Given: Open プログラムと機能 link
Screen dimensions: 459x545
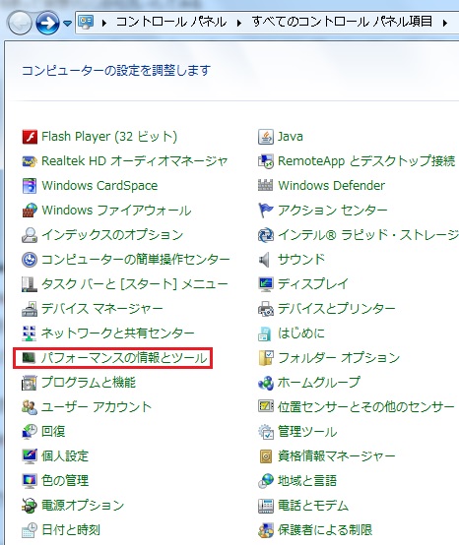Looking at the screenshot, I should click(x=89, y=383).
